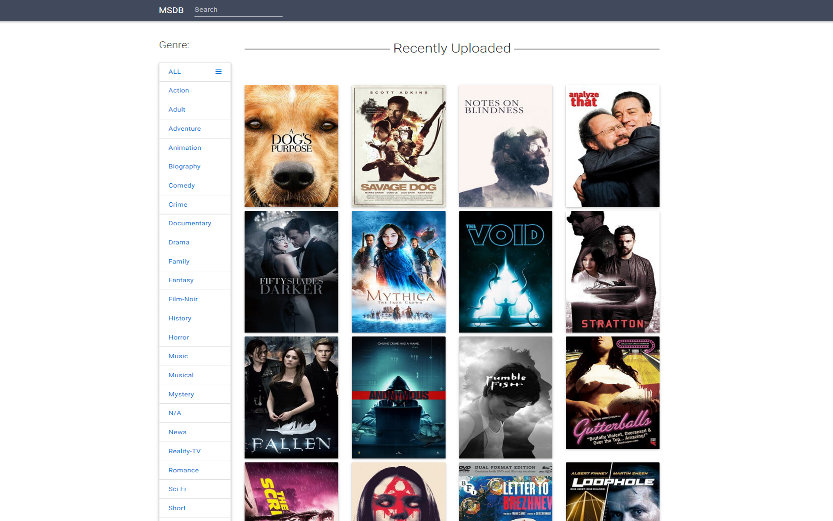Select the Rumble Fish poster
833x521 pixels.
[505, 397]
